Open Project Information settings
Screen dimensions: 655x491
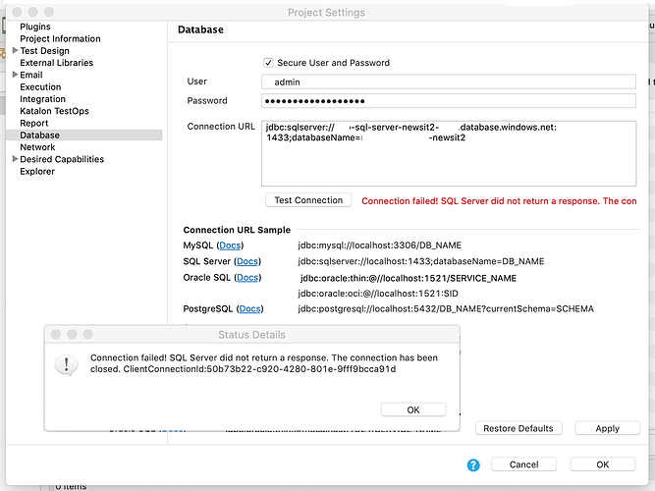60,39
